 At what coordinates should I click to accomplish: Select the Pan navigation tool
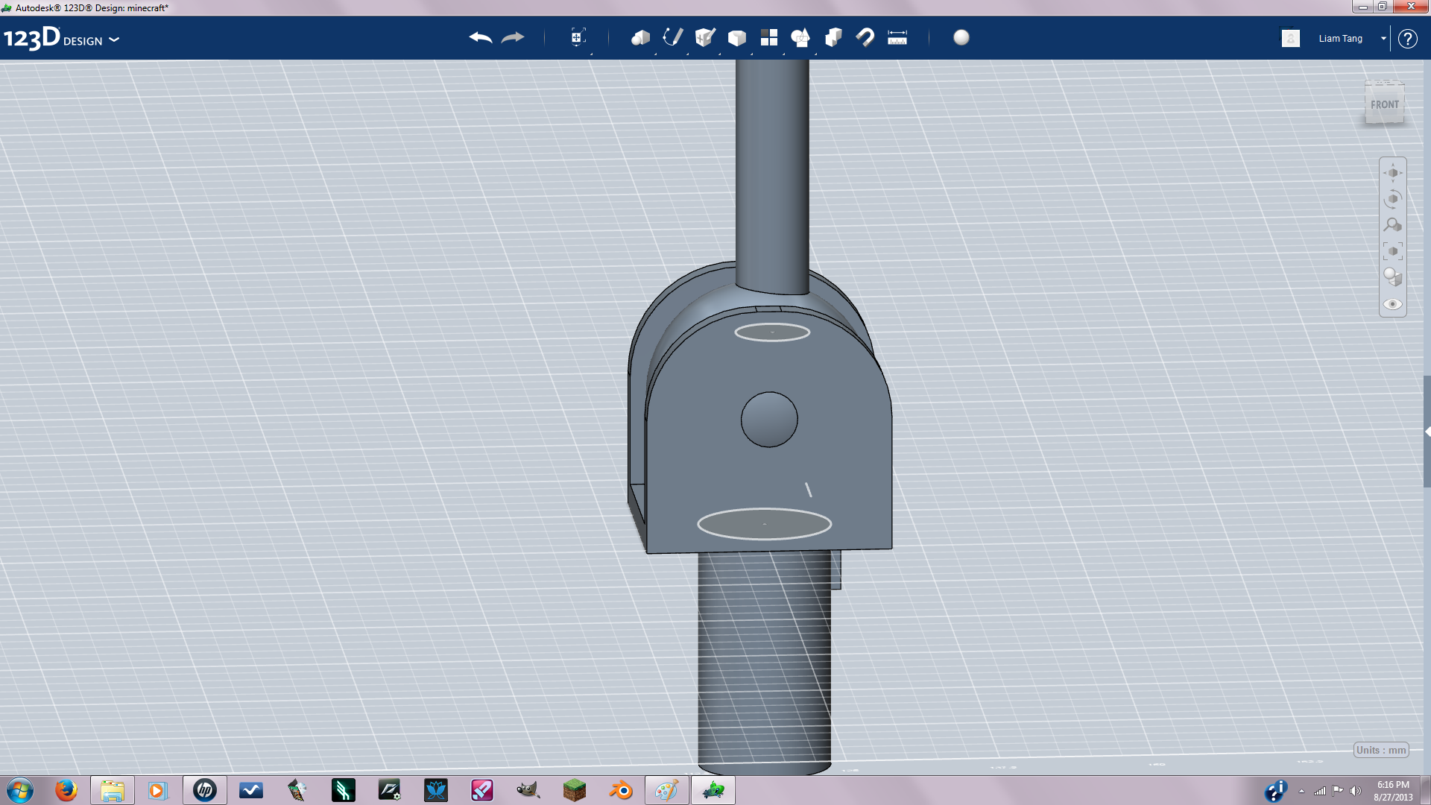1393,173
